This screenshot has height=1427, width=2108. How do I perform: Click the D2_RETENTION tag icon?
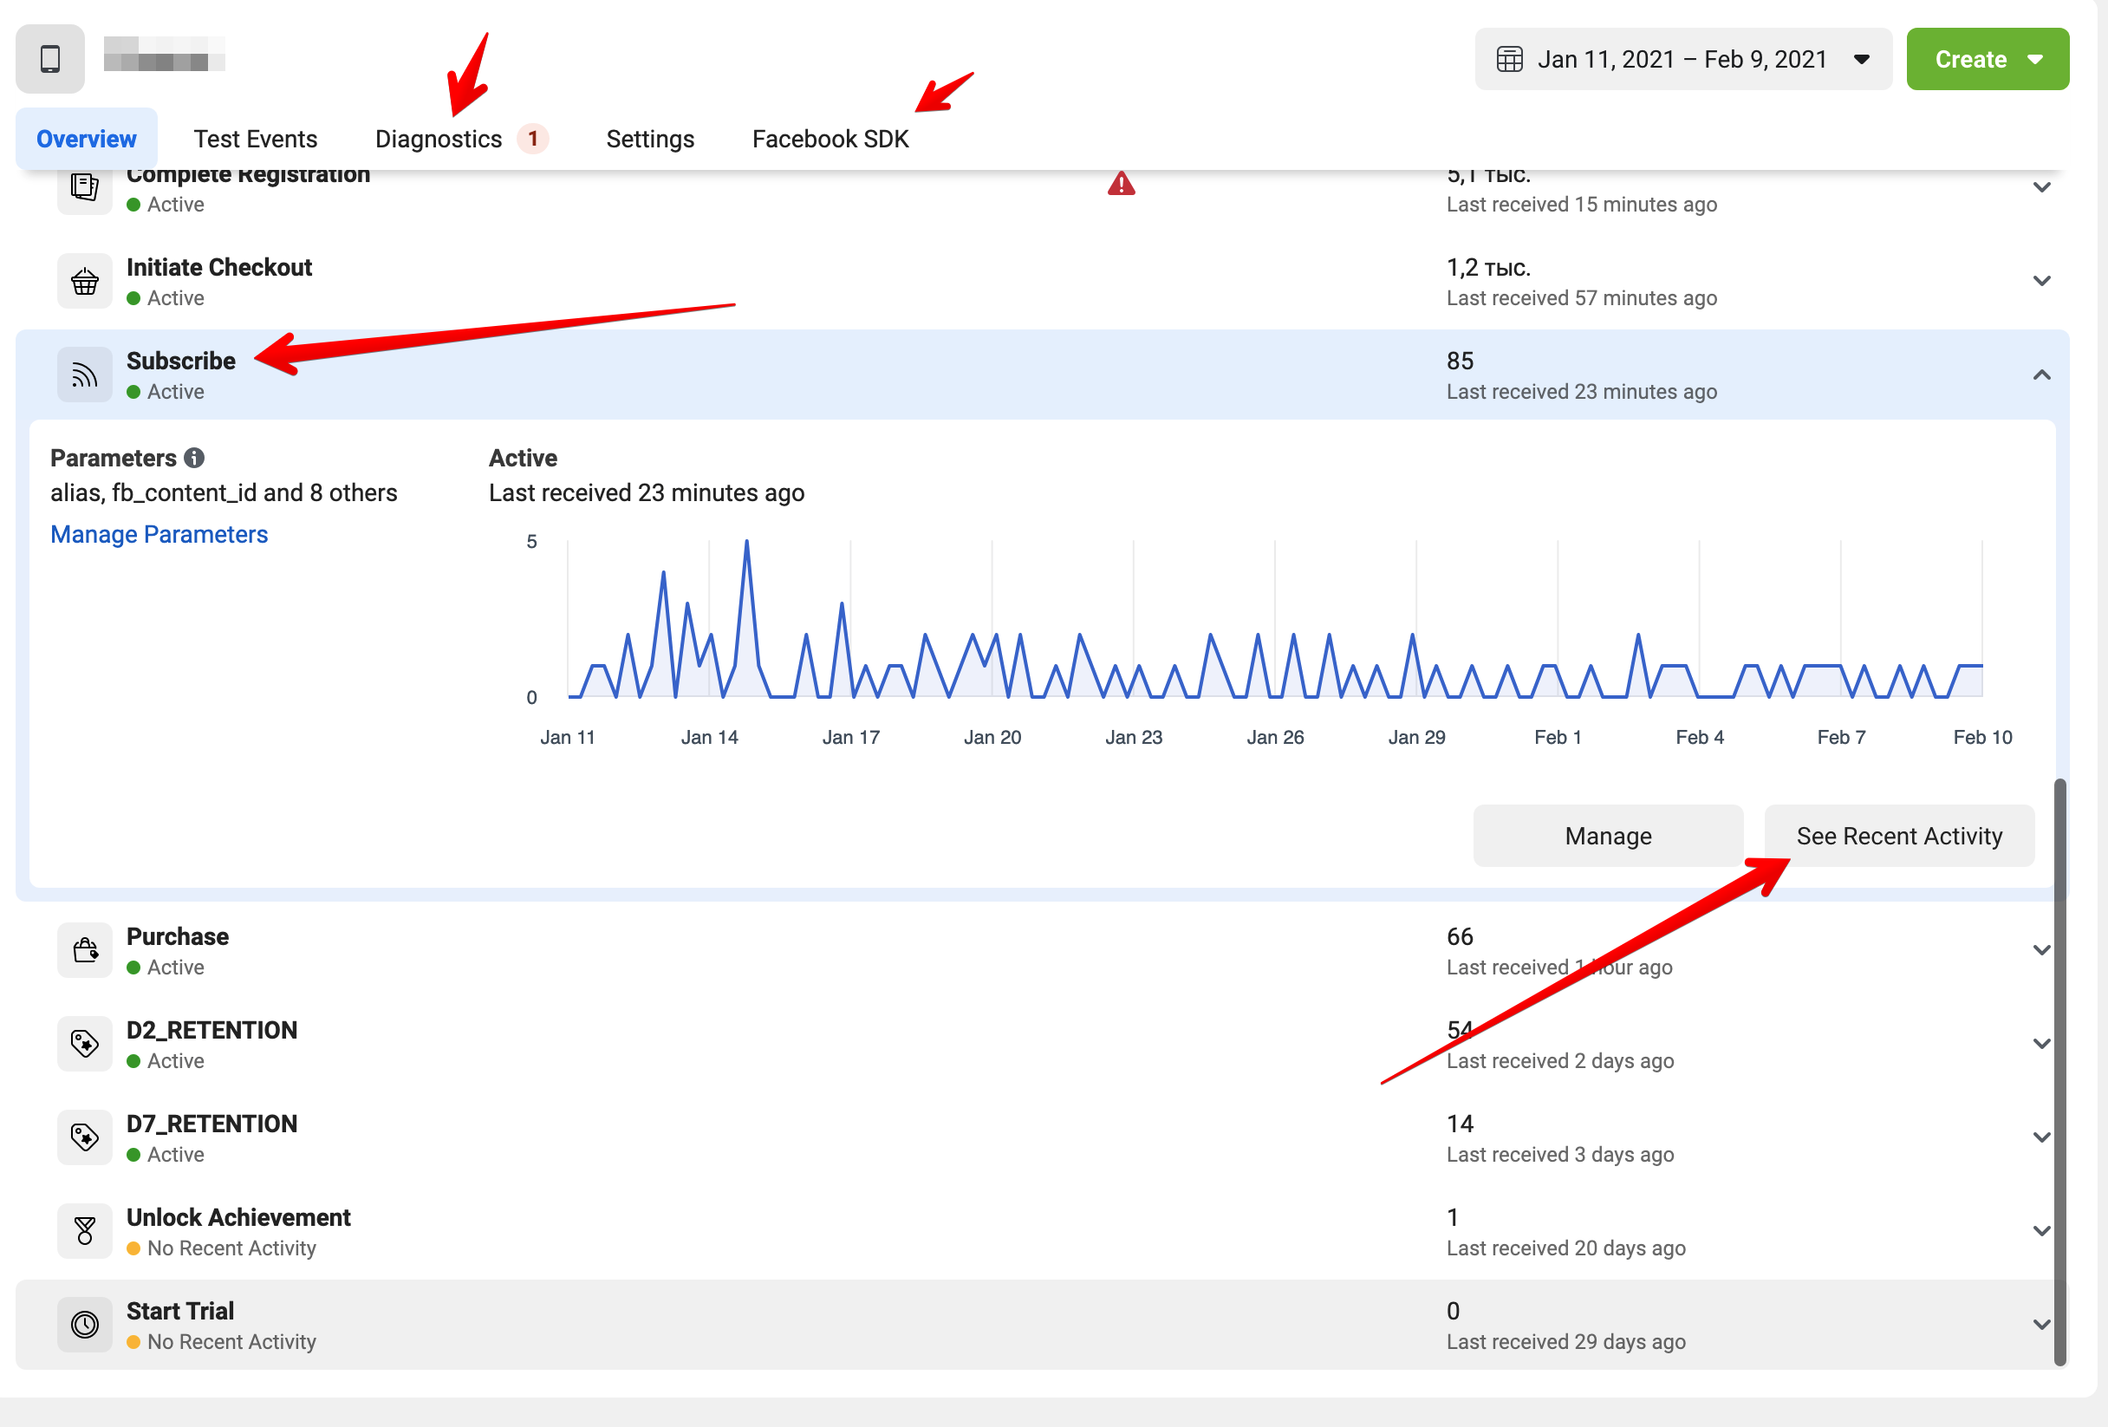[x=84, y=1043]
